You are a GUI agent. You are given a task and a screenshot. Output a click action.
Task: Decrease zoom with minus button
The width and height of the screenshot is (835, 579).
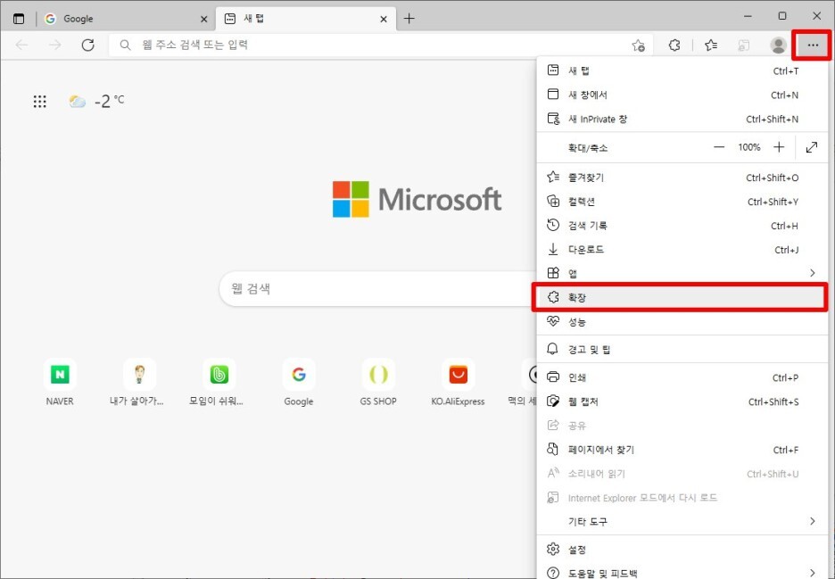click(719, 147)
